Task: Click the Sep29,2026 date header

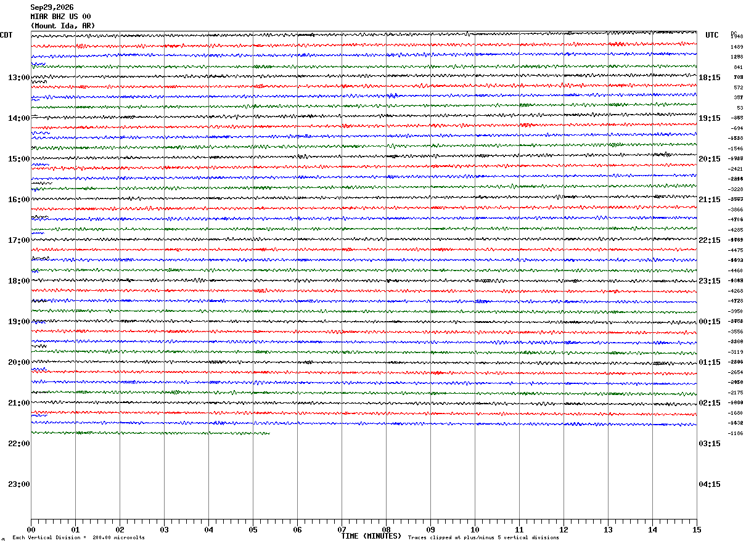Action: coord(52,7)
